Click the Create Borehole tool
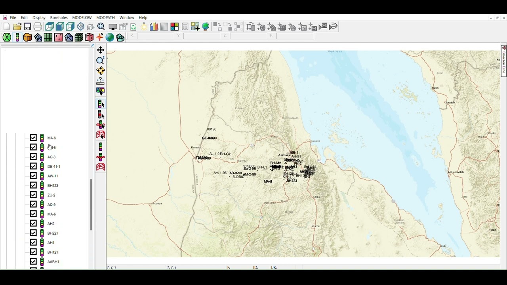This screenshot has height=285, width=507. click(101, 147)
